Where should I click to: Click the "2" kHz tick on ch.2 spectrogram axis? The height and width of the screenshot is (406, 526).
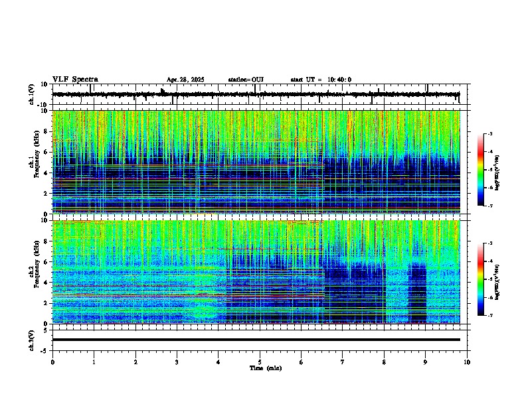[46, 303]
